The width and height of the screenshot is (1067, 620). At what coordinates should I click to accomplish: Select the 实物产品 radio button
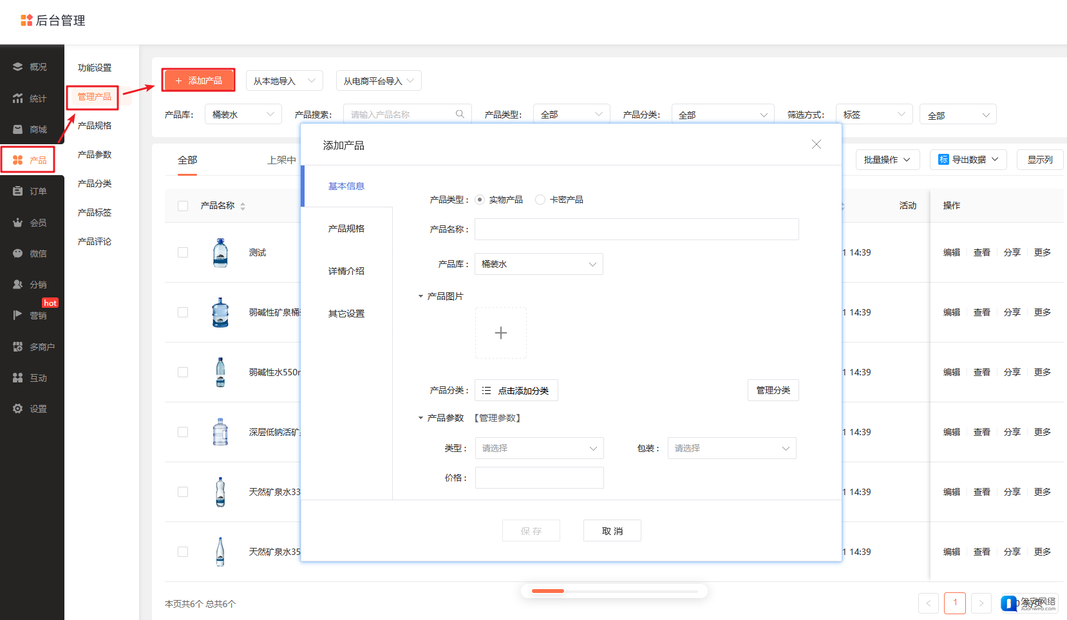(480, 200)
